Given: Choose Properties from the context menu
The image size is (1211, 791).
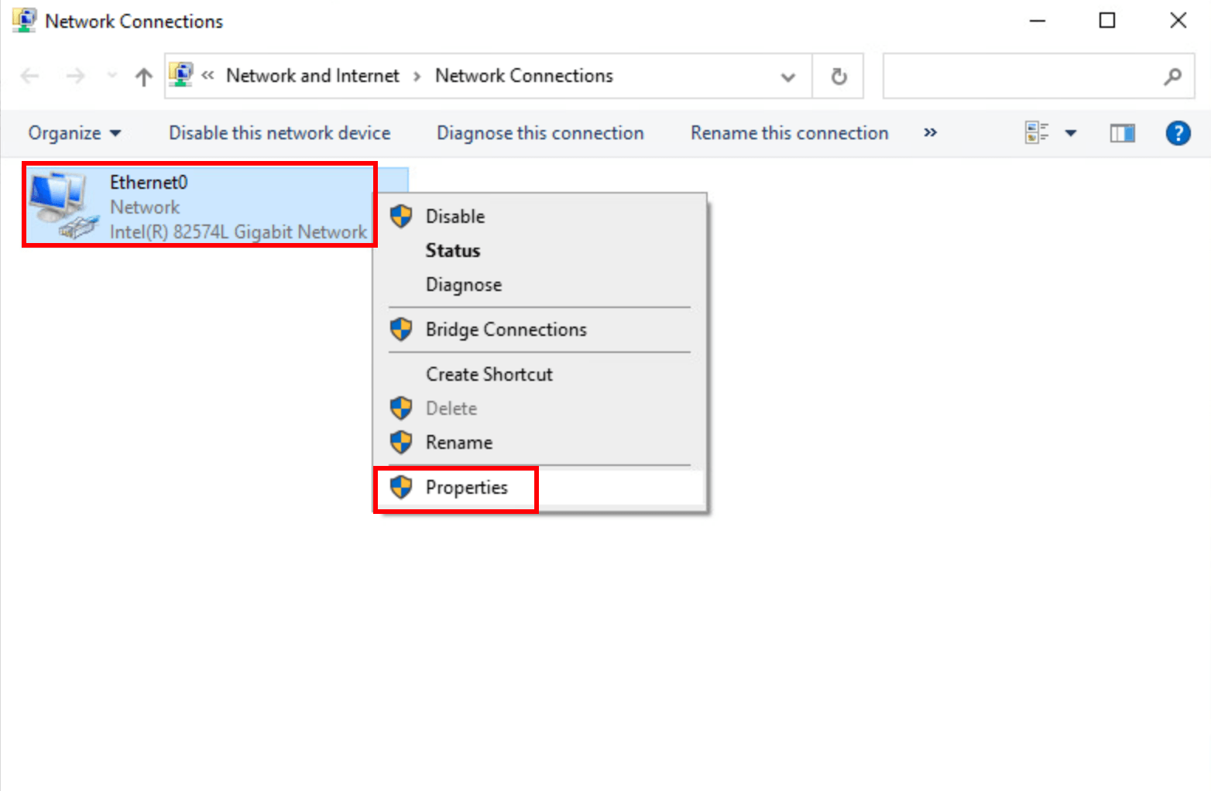Looking at the screenshot, I should [x=466, y=488].
